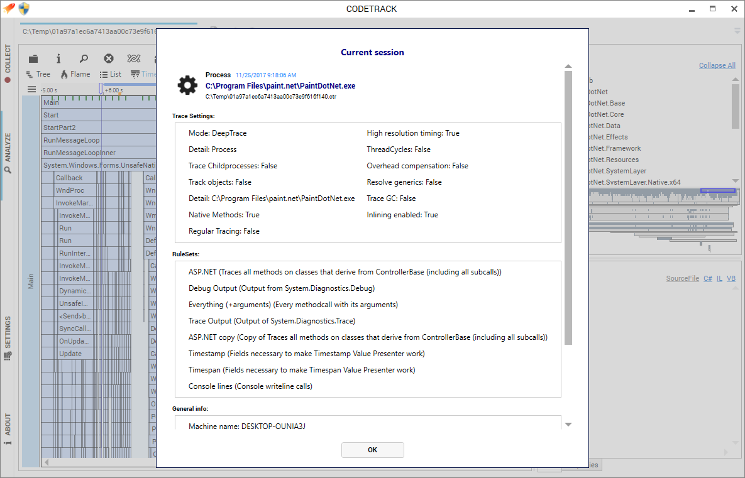This screenshot has width=745, height=478.
Task: Select the Update call bar
Action: (75, 354)
